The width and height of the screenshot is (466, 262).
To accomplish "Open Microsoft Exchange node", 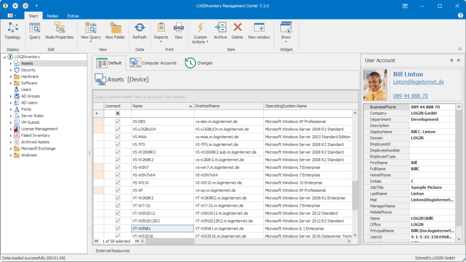I will pyautogui.click(x=38, y=148).
